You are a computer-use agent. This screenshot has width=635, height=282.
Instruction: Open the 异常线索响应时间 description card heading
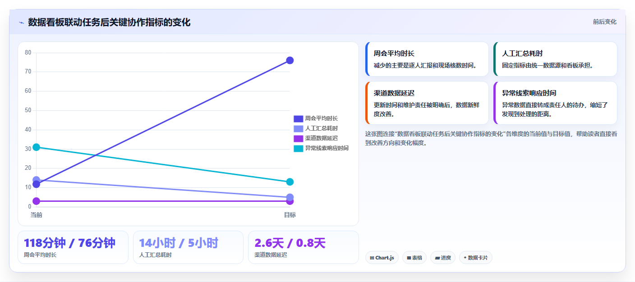(529, 93)
